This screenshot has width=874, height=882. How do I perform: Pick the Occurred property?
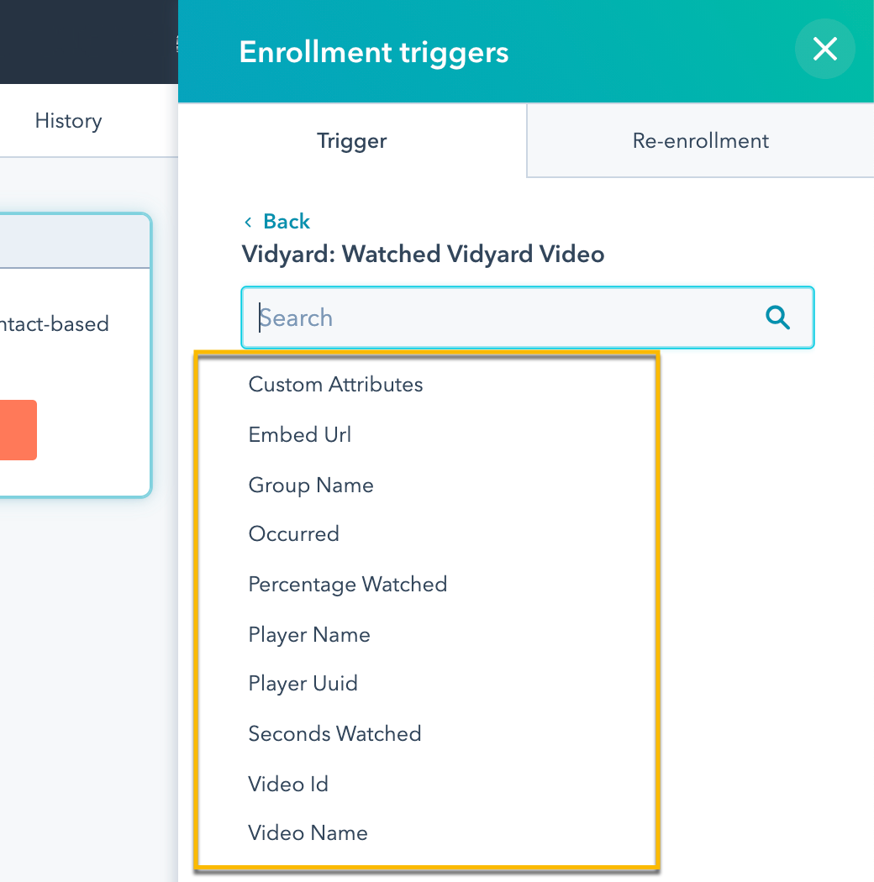293,534
